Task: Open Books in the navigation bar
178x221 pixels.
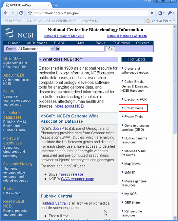Action: coord(100,43)
